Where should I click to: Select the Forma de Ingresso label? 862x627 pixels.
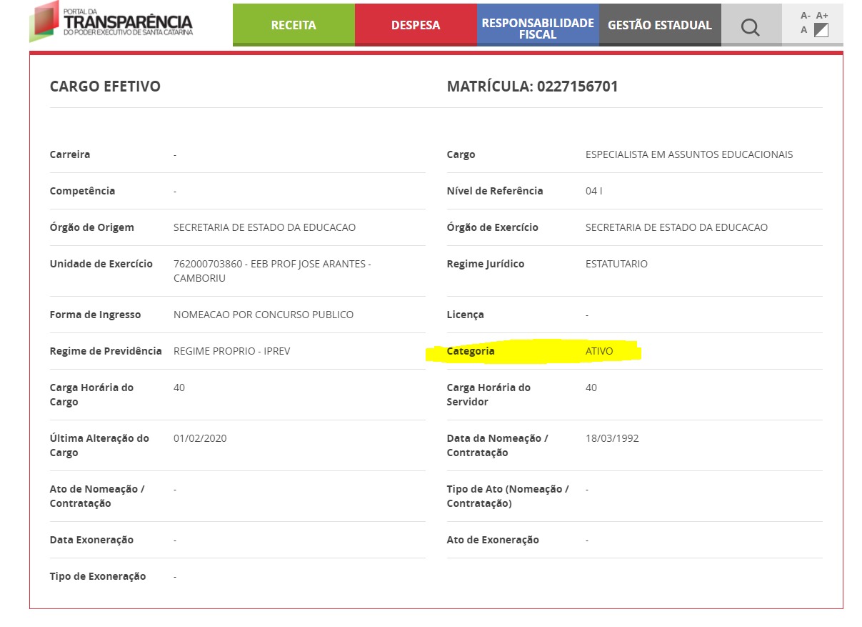click(x=96, y=315)
